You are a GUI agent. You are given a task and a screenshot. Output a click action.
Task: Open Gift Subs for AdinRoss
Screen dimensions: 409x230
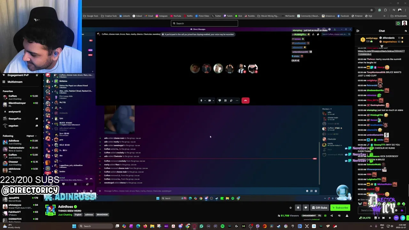coord(319,208)
